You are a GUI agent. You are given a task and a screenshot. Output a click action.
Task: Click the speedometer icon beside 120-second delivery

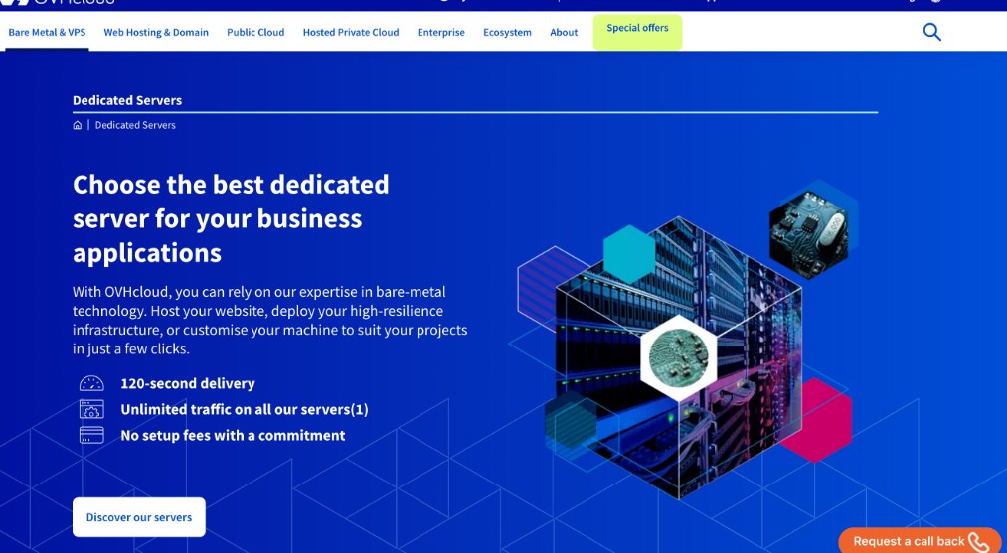[x=91, y=383]
